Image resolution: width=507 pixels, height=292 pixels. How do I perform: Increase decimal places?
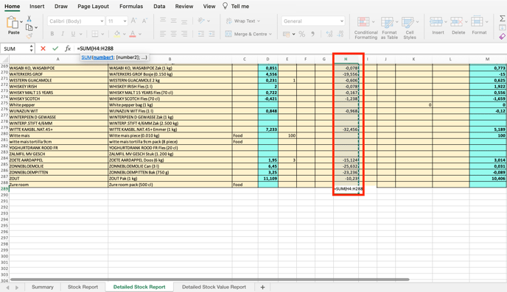(x=329, y=34)
